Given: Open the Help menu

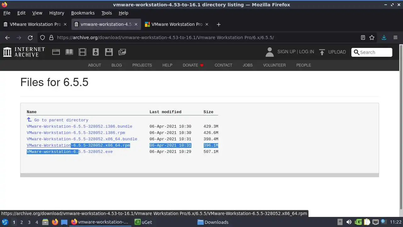Looking at the screenshot, I should (x=123, y=13).
